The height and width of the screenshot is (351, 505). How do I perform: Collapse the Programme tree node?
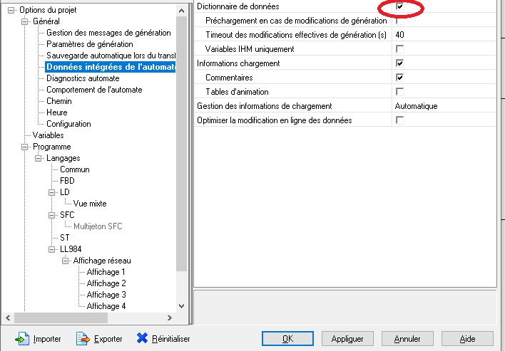(x=26, y=147)
